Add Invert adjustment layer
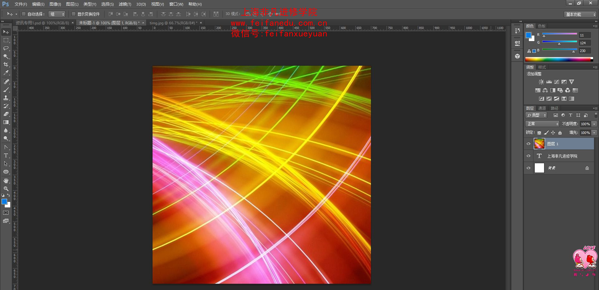599x290 pixels. 541,99
